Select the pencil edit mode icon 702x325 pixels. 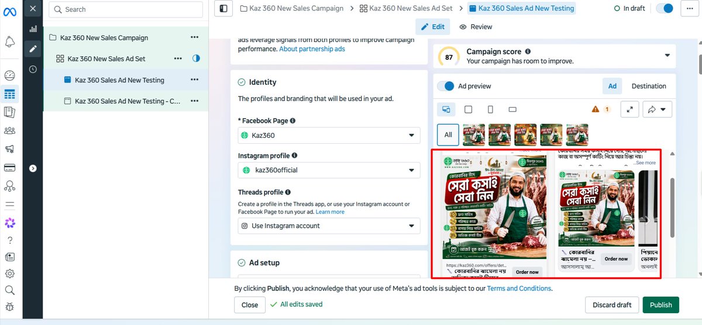pyautogui.click(x=33, y=49)
